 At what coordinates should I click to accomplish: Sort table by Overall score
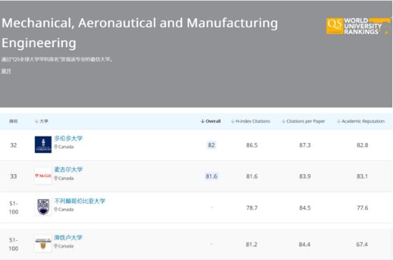pos(211,121)
